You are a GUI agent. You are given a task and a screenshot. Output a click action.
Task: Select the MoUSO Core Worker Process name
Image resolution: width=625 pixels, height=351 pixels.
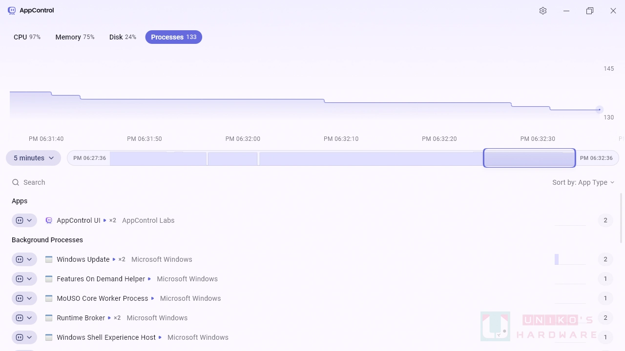coord(103,298)
